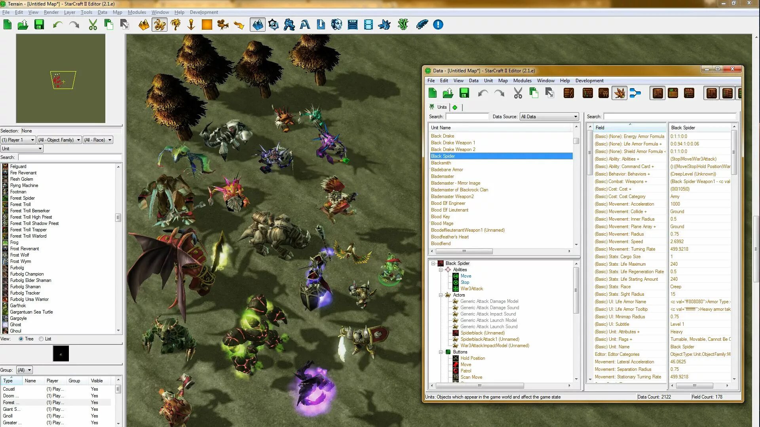Collapse the Abilities tree node
760x427 pixels.
click(441, 270)
